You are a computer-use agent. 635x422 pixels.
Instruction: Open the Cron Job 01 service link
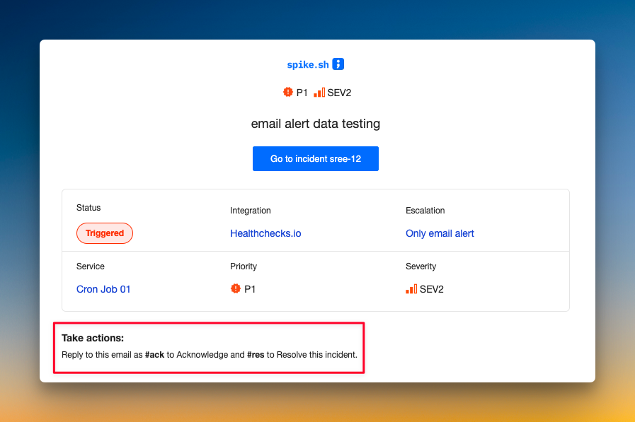tap(103, 289)
